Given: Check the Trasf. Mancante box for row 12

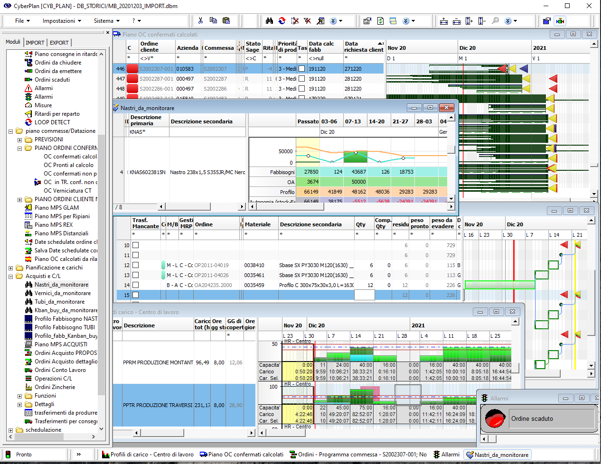Looking at the screenshot, I should tap(135, 265).
